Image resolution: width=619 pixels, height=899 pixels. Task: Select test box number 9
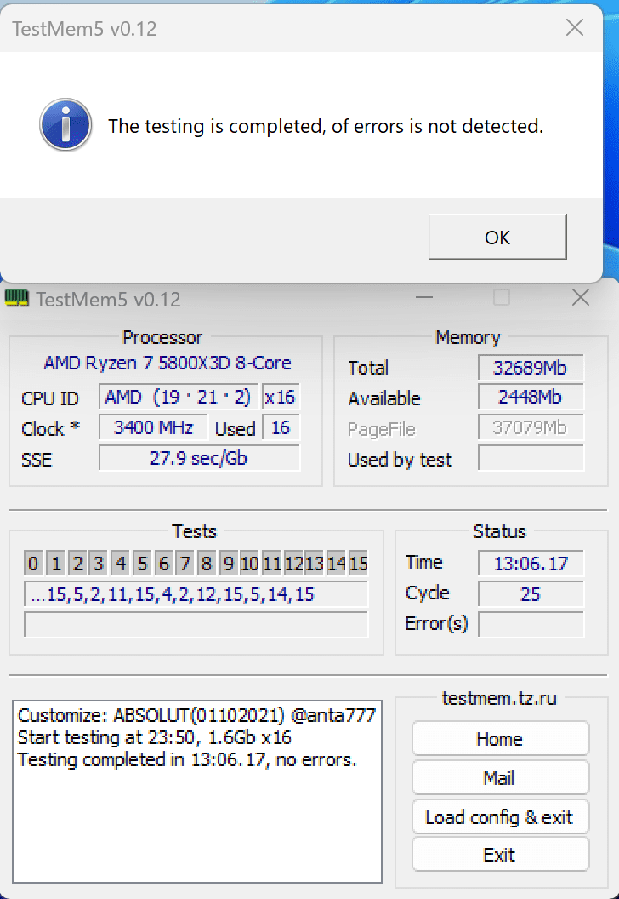click(x=228, y=564)
